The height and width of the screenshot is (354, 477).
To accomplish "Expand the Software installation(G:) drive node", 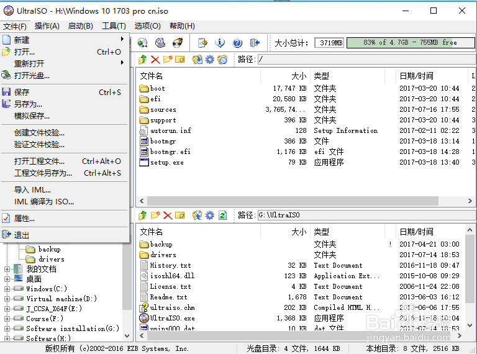I will coord(7,329).
